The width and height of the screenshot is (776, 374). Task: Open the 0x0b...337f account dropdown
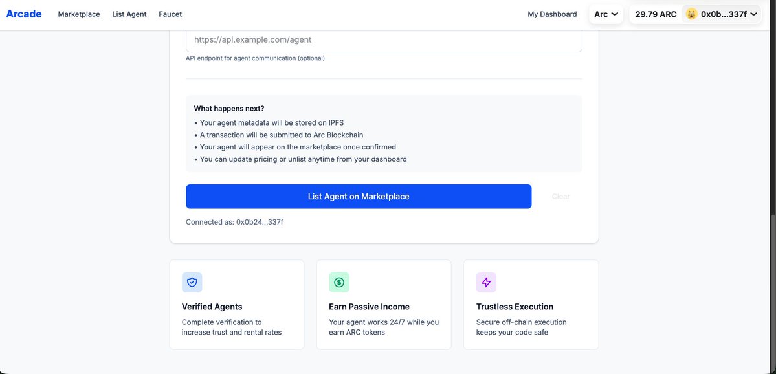click(722, 14)
